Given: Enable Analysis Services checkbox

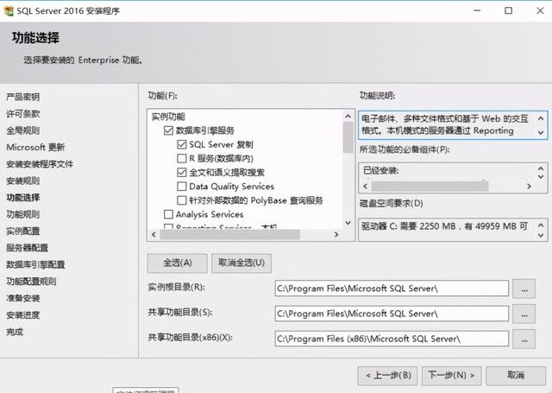Looking at the screenshot, I should tap(168, 214).
